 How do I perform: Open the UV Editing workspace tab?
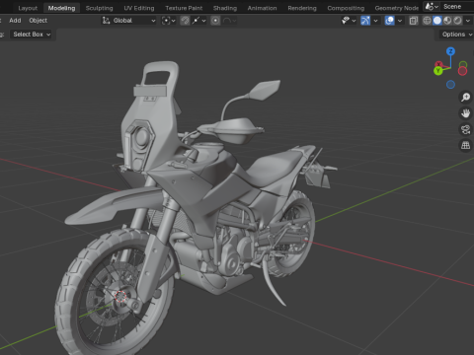(x=139, y=8)
